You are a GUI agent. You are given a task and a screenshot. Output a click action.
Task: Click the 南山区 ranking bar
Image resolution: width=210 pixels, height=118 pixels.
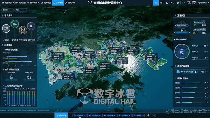coord(192,83)
